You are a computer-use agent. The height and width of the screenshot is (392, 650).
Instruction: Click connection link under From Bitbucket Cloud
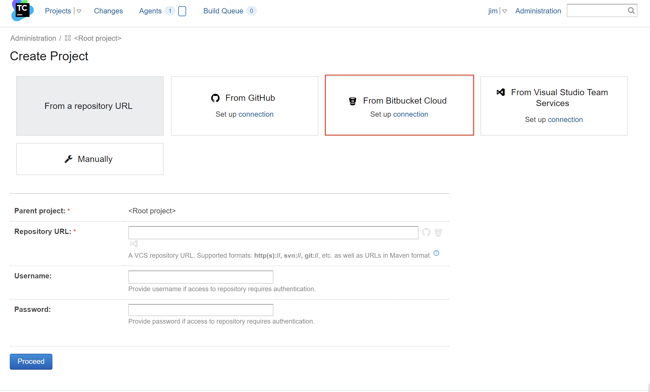(410, 114)
